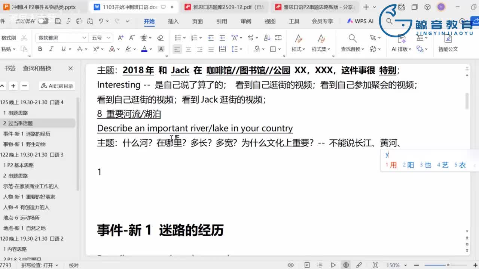Click AI识别目录 button in sidebar
Image resolution: width=479 pixels, height=269 pixels.
tap(57, 86)
